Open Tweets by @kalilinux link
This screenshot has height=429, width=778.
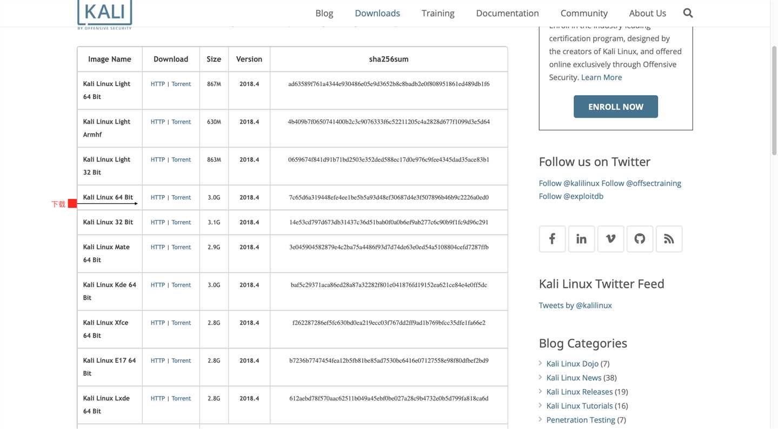tap(575, 305)
